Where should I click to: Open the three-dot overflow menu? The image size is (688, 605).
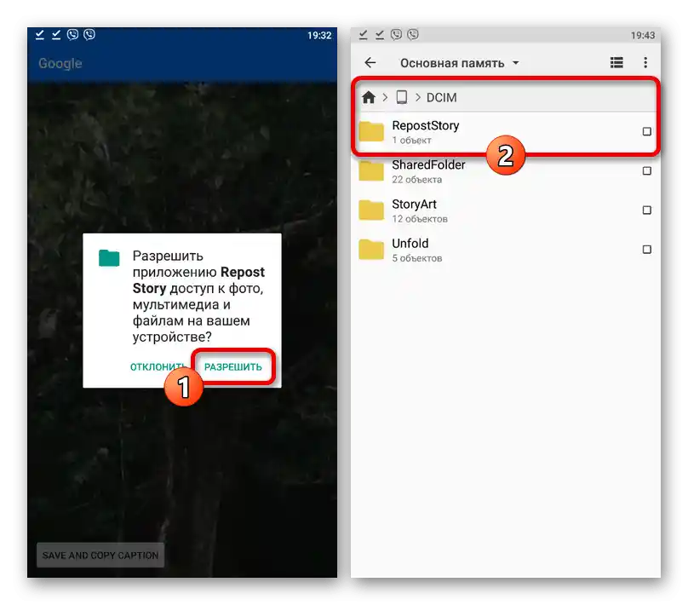[x=645, y=63]
